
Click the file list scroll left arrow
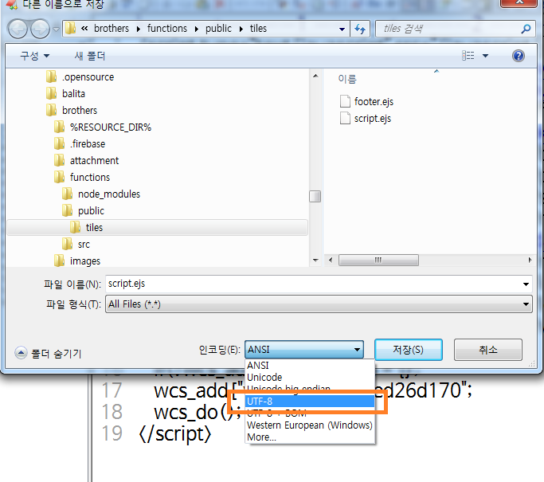click(331, 260)
